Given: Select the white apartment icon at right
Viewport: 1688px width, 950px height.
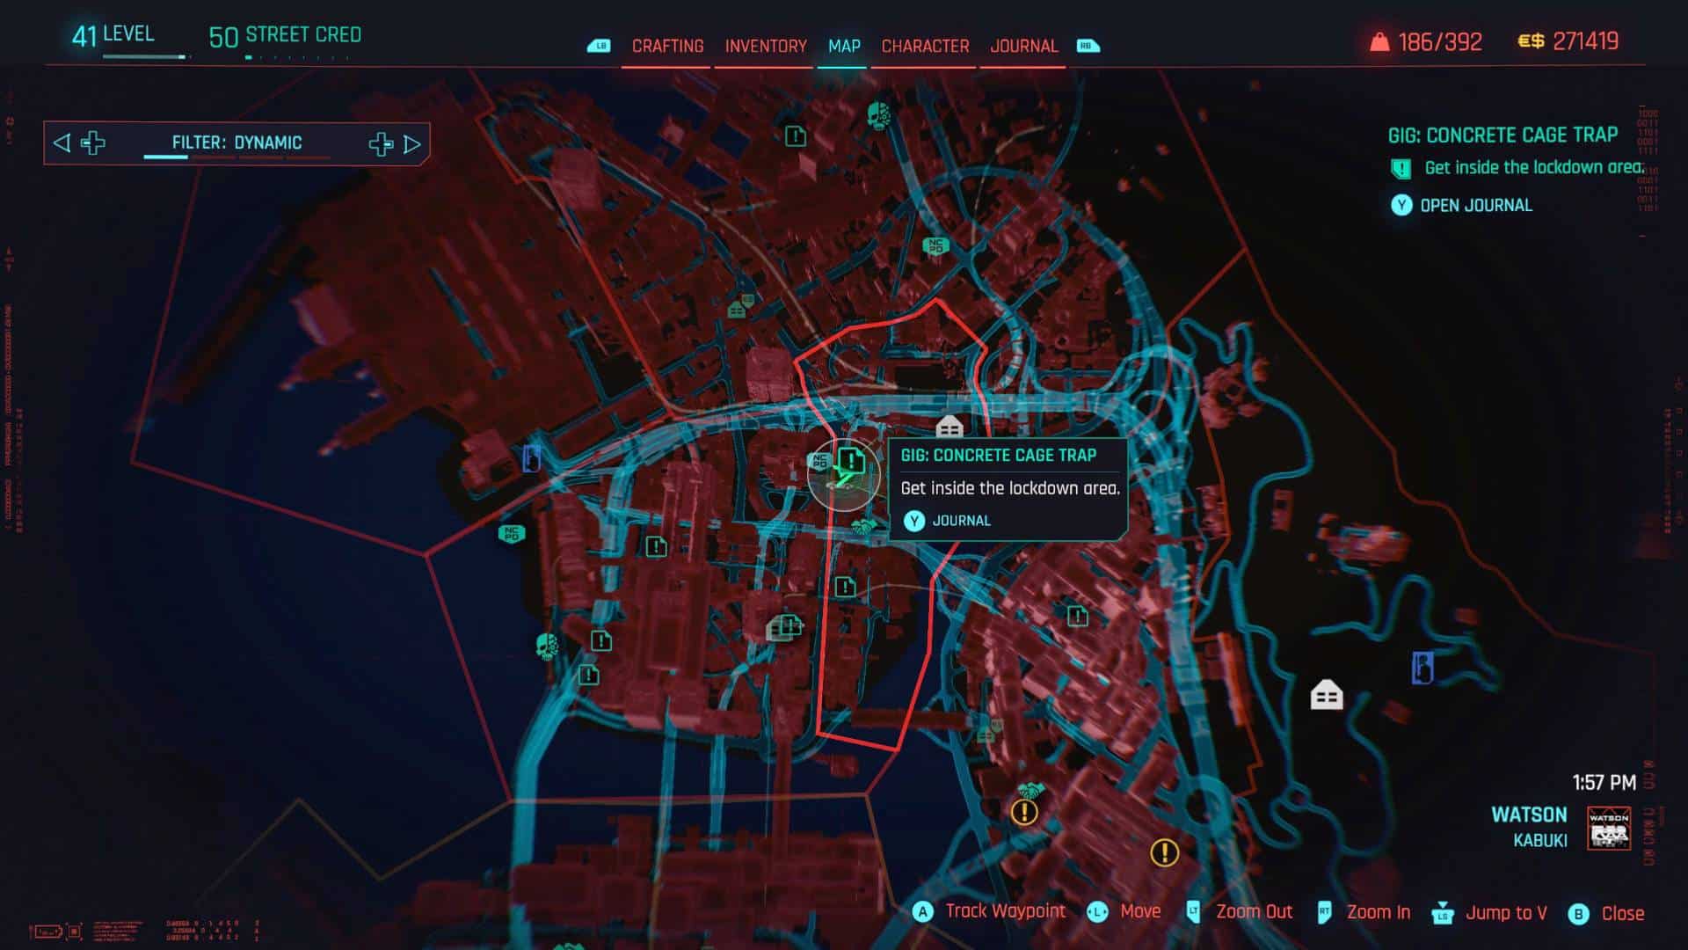Looking at the screenshot, I should click(x=1327, y=695).
